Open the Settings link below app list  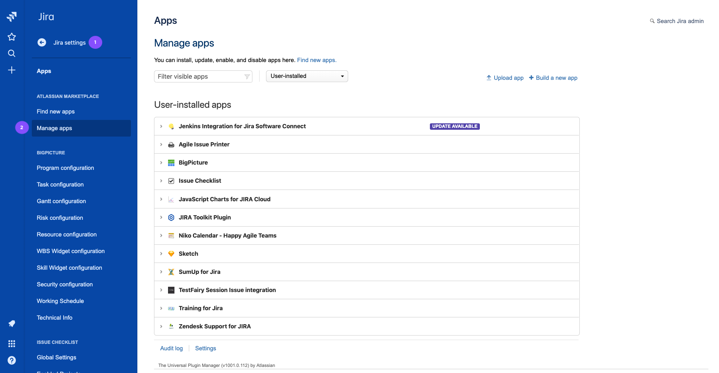205,348
